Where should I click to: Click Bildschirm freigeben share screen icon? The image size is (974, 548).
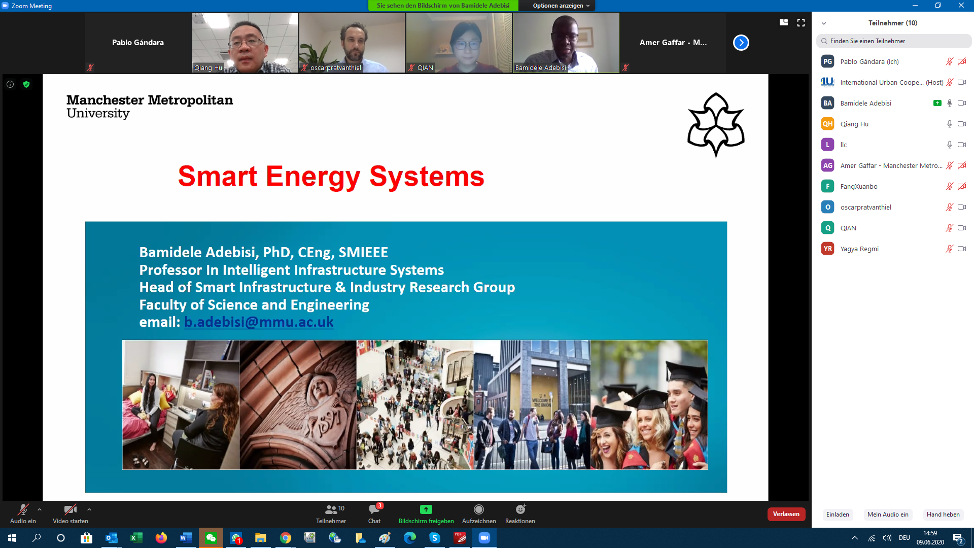(426, 509)
